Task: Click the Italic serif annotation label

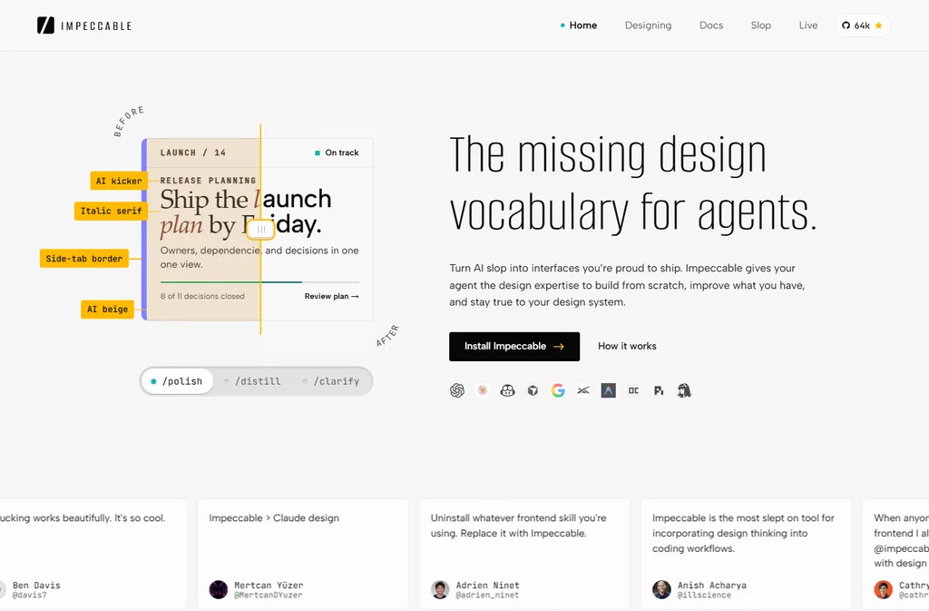Action: click(111, 211)
